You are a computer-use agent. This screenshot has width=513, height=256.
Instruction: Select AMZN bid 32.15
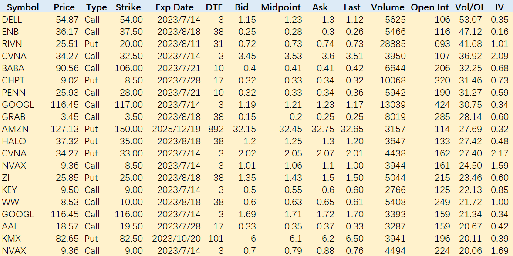[244, 129]
